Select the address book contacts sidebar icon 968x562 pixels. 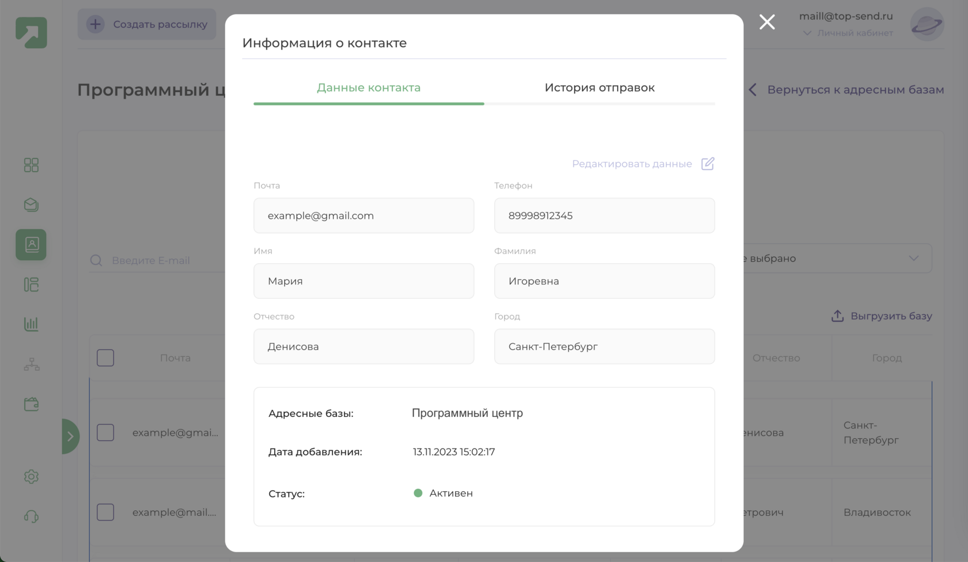[31, 245]
